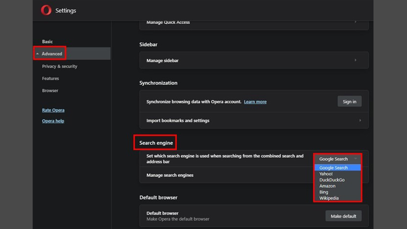The width and height of the screenshot is (407, 229).
Task: Click the Sidebar section heading
Action: click(148, 45)
